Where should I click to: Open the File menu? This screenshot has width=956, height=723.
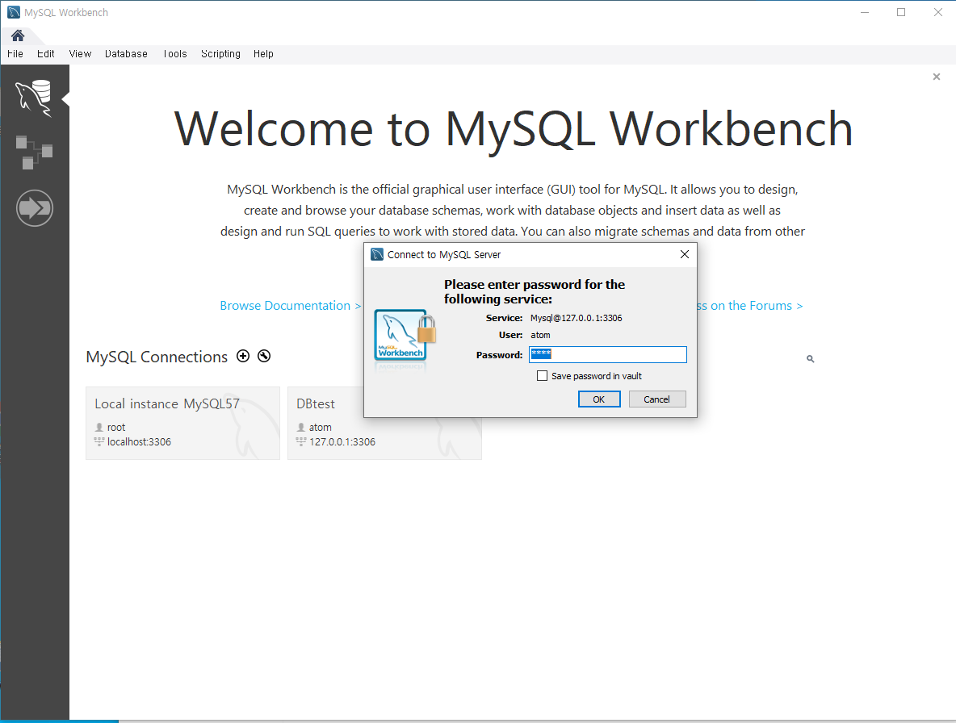point(15,53)
